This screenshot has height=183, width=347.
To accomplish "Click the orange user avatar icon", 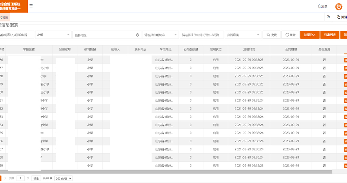I will coord(339,6).
